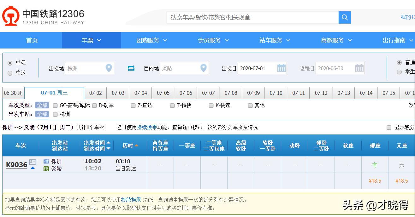Image resolution: width=415 pixels, height=217 pixels.
Task: Select the 07-05 date tab
Action: (x=163, y=93)
